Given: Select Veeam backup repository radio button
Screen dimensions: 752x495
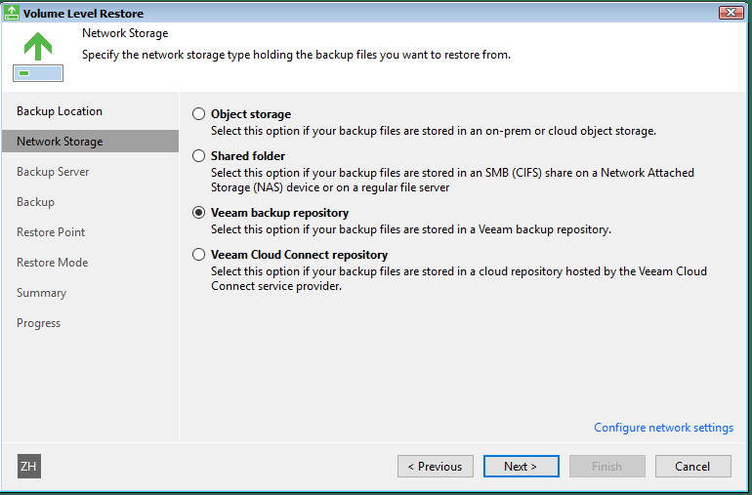Looking at the screenshot, I should [198, 213].
